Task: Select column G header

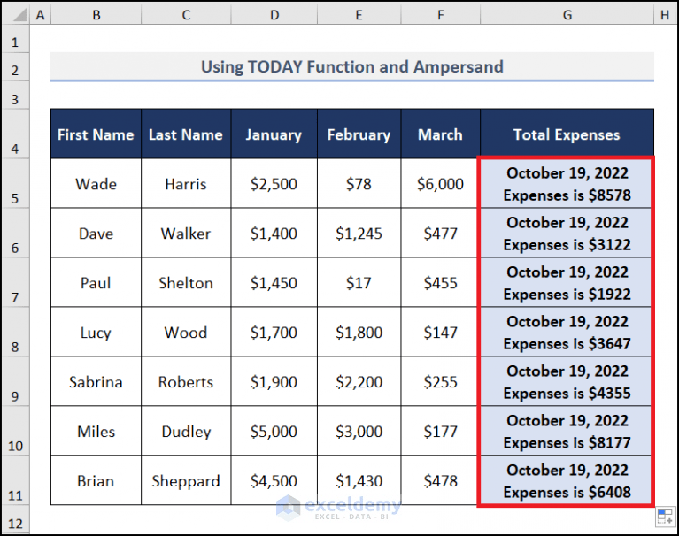Action: 567,16
